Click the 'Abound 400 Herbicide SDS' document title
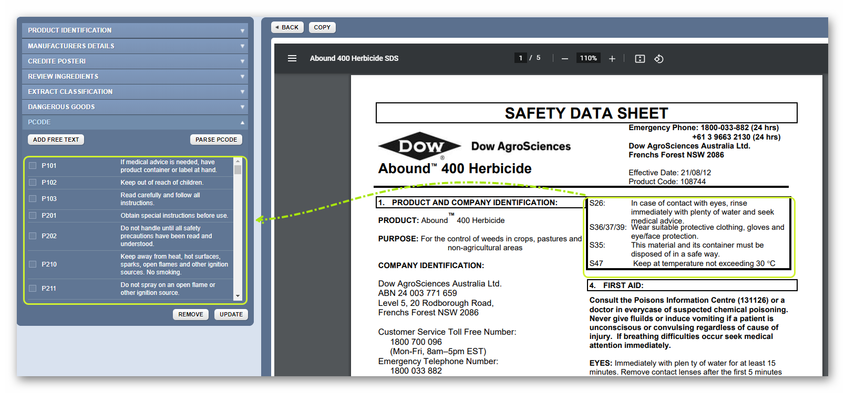The height and width of the screenshot is (393, 845). pyautogui.click(x=354, y=58)
